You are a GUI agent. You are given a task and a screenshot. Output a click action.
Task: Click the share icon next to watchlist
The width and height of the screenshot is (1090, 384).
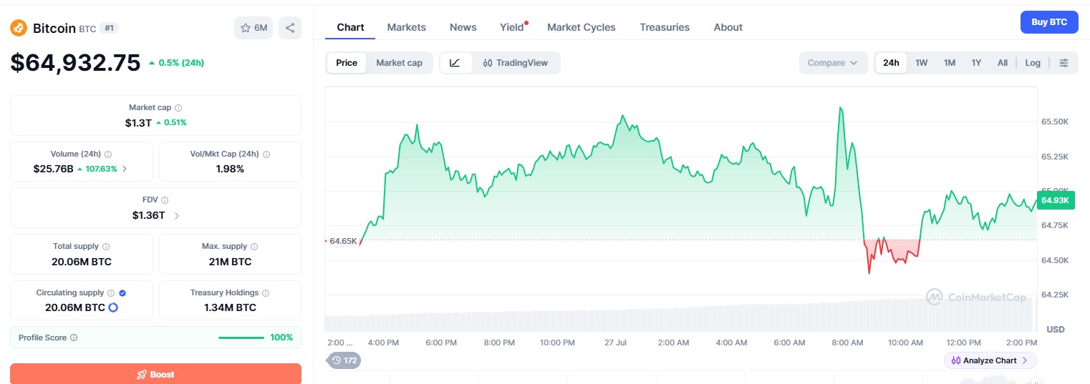tap(290, 28)
